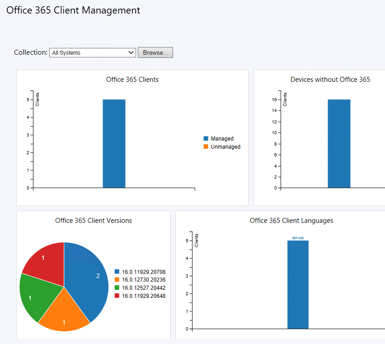Click the Office 365 Client Management page heading
Viewport: 385px width, 344px height.
[x=73, y=10]
